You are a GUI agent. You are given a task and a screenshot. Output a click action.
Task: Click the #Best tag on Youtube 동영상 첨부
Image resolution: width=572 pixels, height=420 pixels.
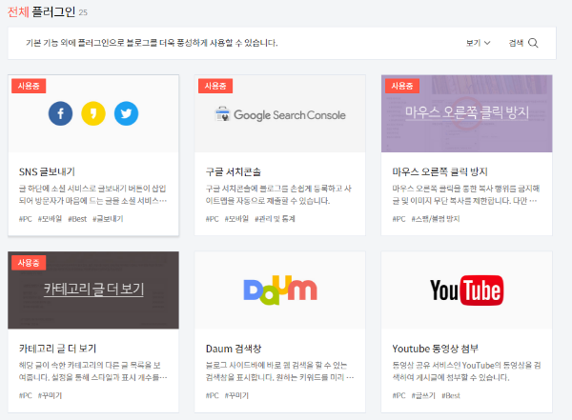tap(451, 395)
